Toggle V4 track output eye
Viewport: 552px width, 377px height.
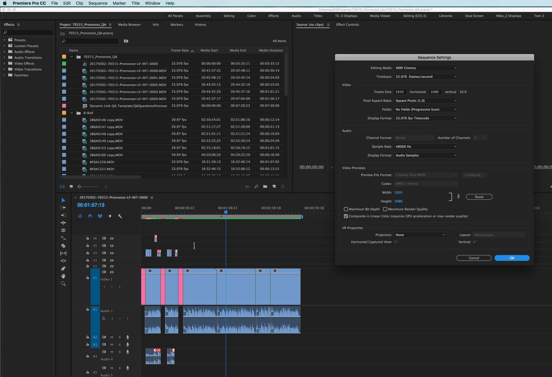pos(112,253)
